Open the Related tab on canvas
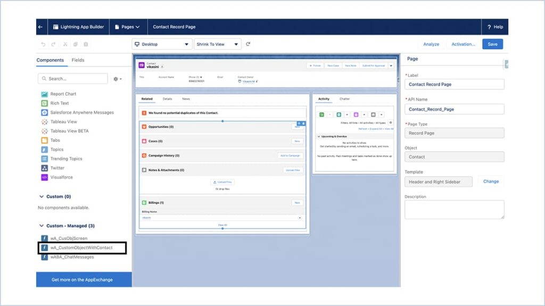Viewport: 545px width, 306px height. [x=147, y=99]
